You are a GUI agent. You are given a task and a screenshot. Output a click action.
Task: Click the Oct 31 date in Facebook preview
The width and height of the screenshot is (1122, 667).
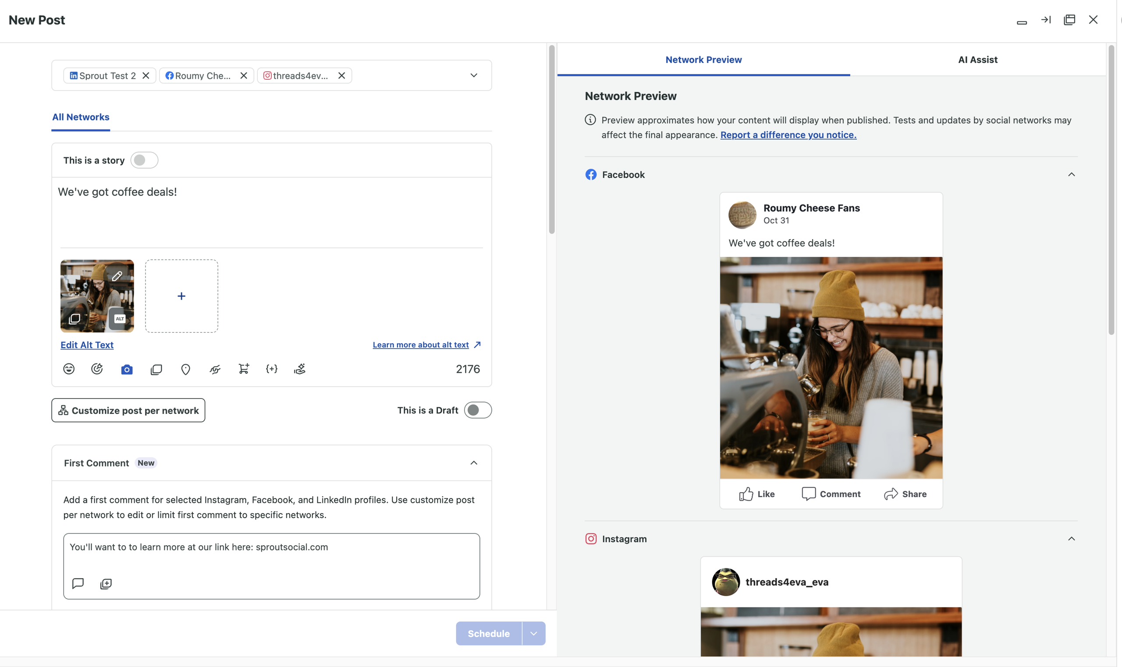[x=776, y=220]
